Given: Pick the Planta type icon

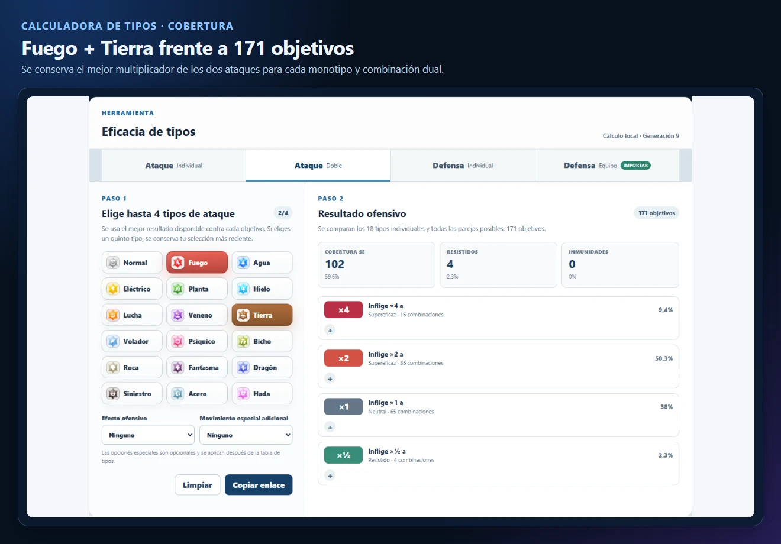Looking at the screenshot, I should [x=178, y=289].
